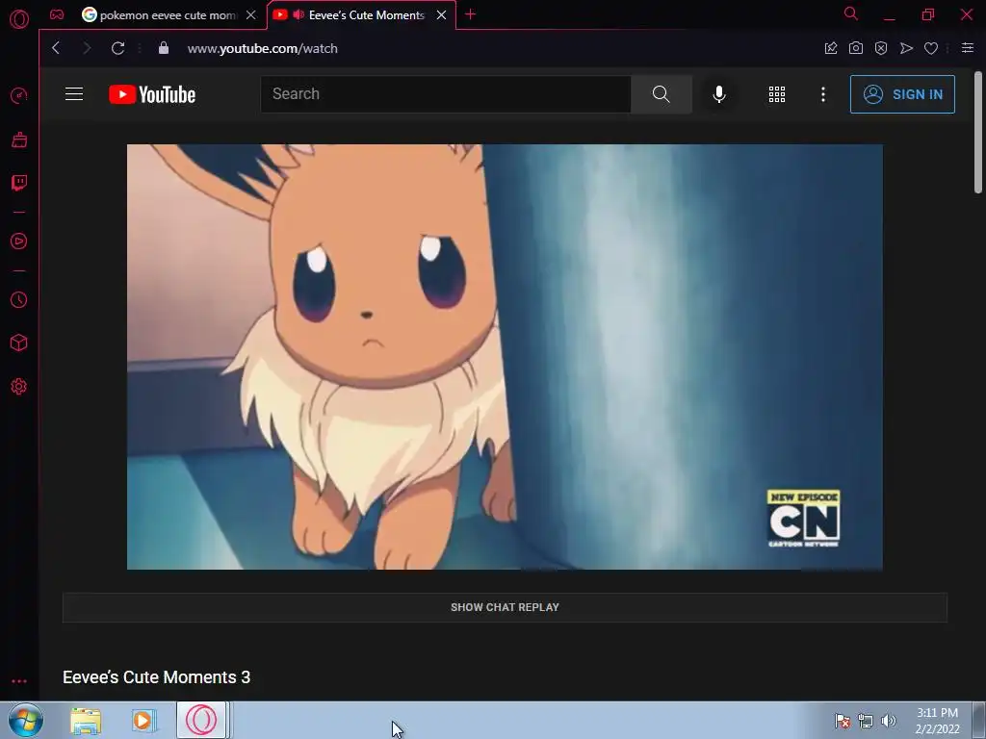This screenshot has width=986, height=739.
Task: Click the Opera GX taskbar button
Action: pyautogui.click(x=202, y=720)
